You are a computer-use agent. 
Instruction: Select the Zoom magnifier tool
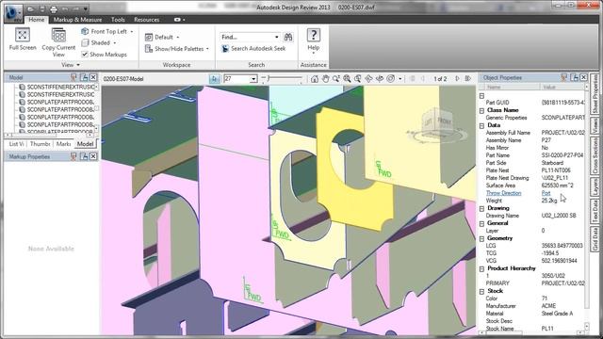336,79
